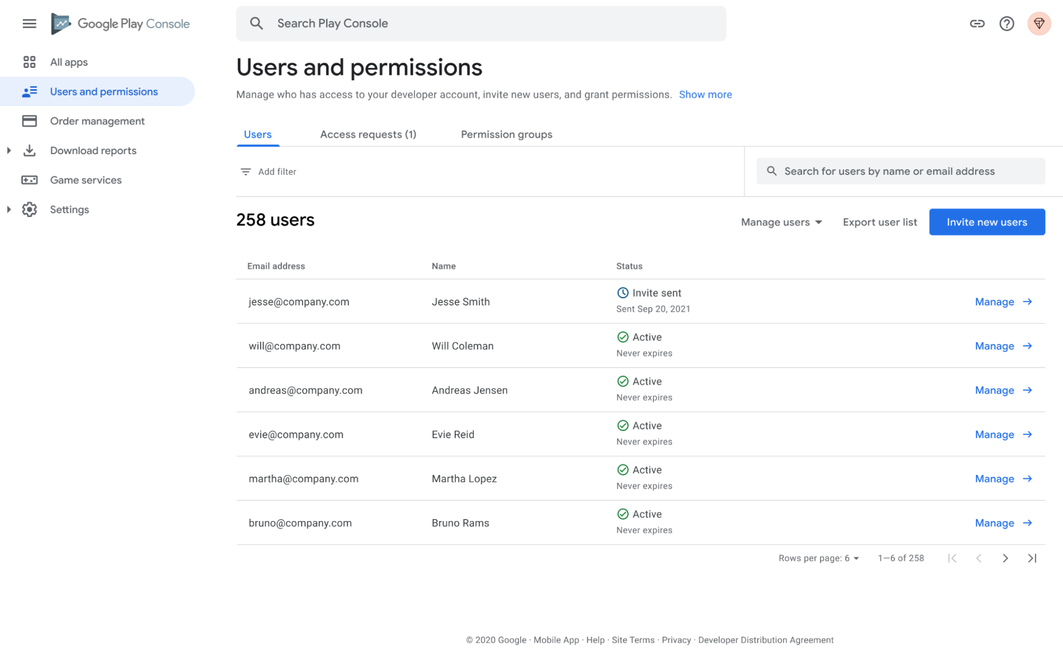1063x664 pixels.
Task: Click the help question mark icon
Action: click(1006, 22)
